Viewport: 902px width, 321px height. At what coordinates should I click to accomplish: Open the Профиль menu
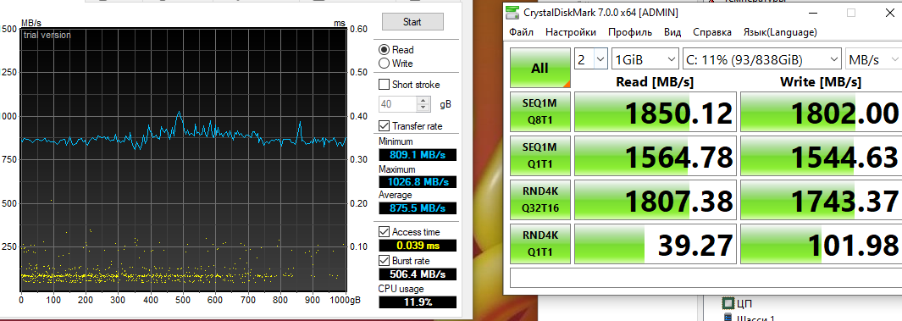click(630, 32)
